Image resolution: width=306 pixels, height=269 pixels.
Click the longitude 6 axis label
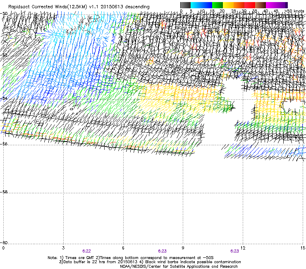(123, 248)
